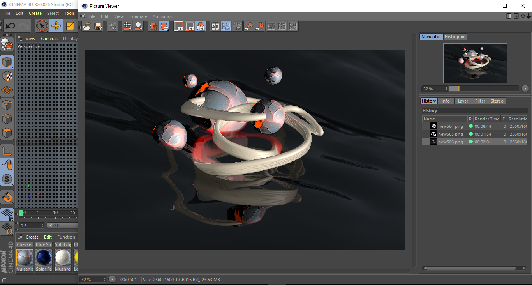Open Cinema 4D Create menu
This screenshot has width=532, height=285.
click(x=35, y=13)
